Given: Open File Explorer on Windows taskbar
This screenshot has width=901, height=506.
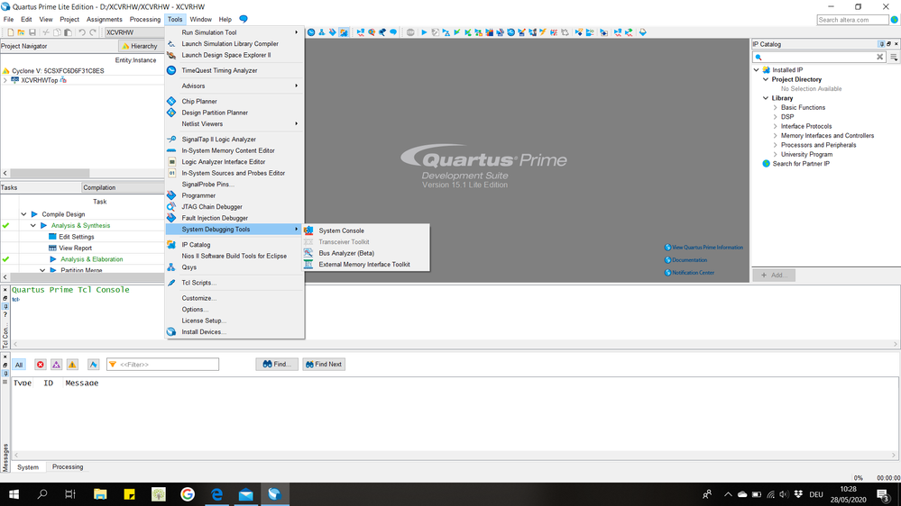Looking at the screenshot, I should tap(100, 494).
